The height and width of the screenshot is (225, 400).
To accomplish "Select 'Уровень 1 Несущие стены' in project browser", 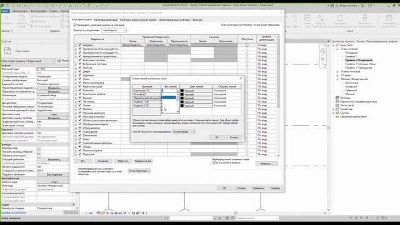I will coord(360,64).
